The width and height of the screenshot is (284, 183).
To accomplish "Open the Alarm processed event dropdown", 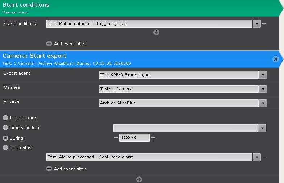I will pos(257,157).
